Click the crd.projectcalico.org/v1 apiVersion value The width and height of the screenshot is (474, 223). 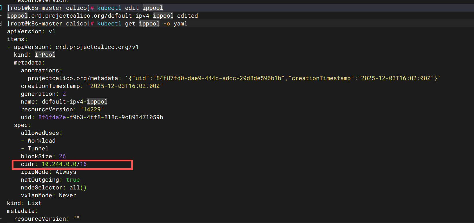click(x=97, y=47)
